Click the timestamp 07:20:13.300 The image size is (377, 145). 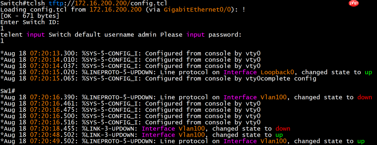52,53
